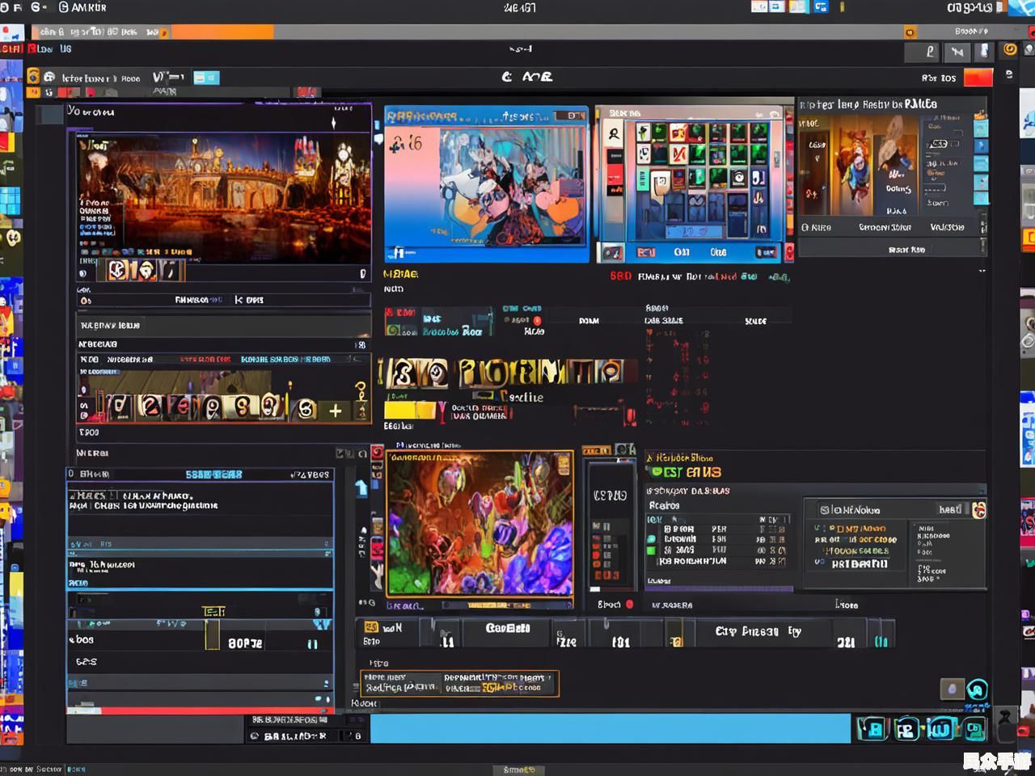Click the blue upward arrow icon beside the art thumbnail

(x=361, y=487)
